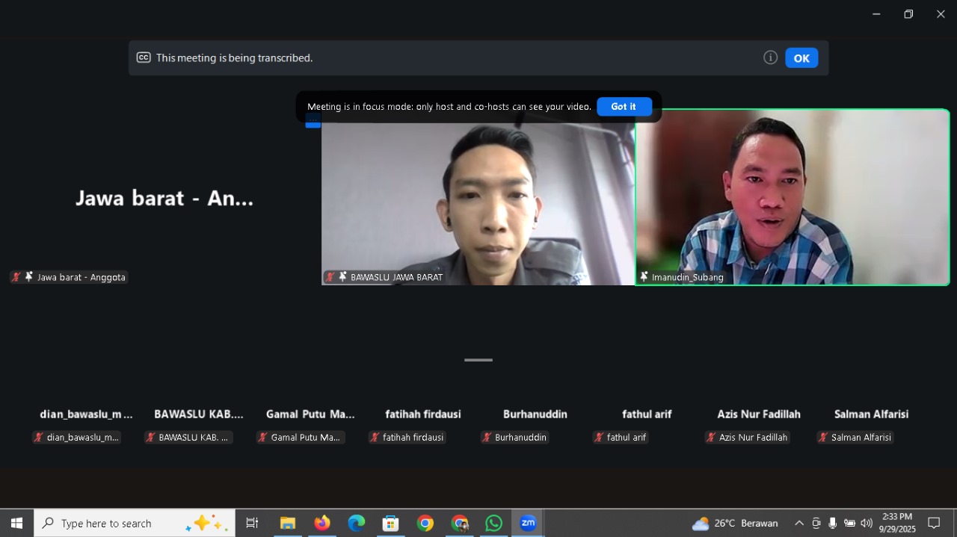Open the Zoom app in taskbar
The width and height of the screenshot is (957, 537).
(x=528, y=523)
